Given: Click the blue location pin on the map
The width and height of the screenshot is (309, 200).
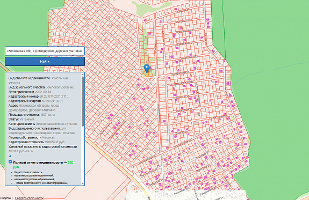Looking at the screenshot, I should 146,69.
